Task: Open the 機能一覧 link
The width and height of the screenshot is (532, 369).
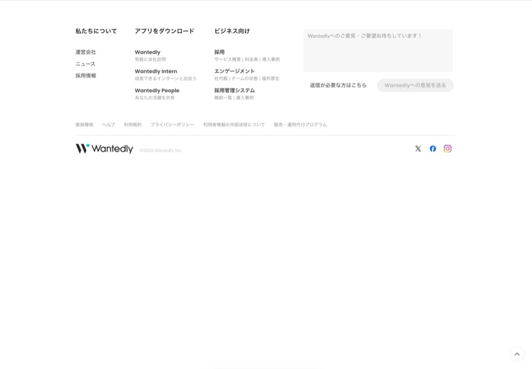Action: 223,98
